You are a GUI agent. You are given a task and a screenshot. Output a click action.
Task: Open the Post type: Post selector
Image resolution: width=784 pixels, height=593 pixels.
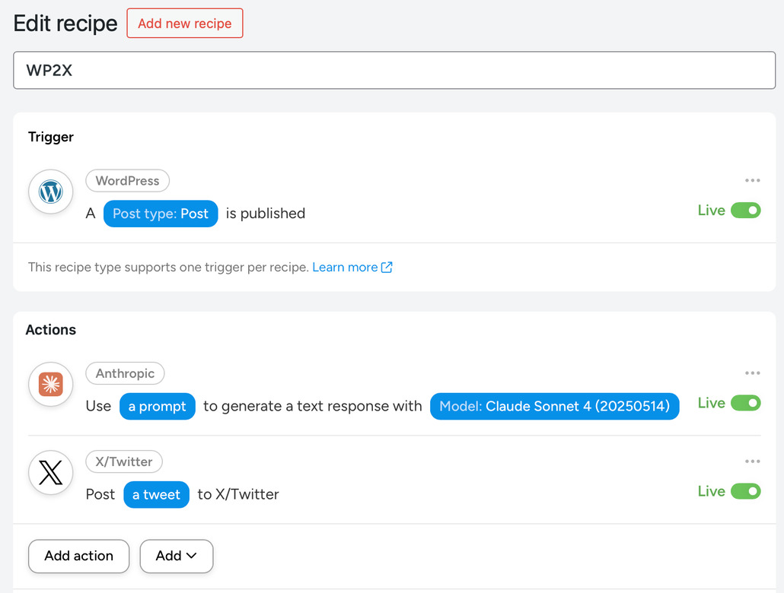(161, 214)
